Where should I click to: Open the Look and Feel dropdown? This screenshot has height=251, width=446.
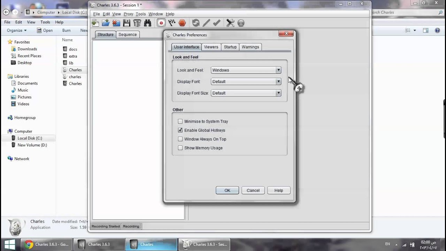click(x=246, y=70)
